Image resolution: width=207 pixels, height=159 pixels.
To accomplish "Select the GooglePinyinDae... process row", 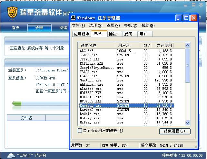I will pyautogui.click(x=126, y=68).
